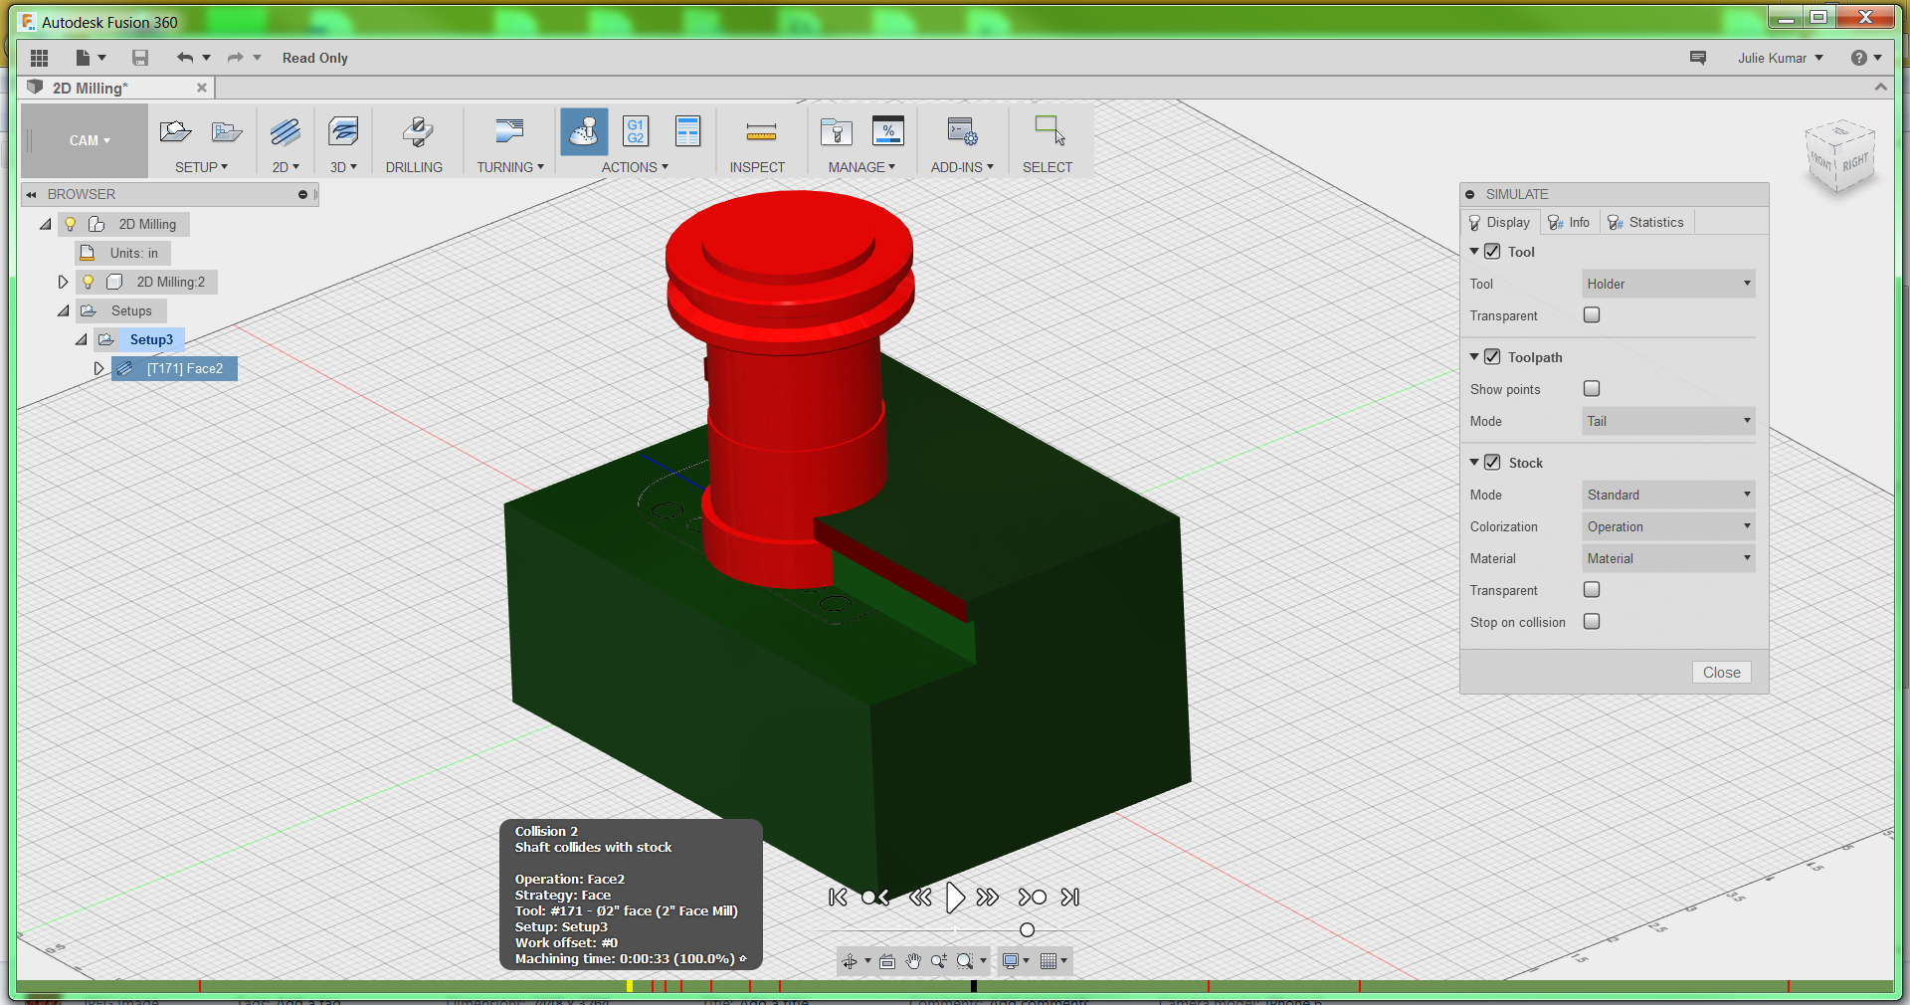Screen dimensions: 1910x1005
Task: Fast forward the simulation
Action: [x=988, y=898]
